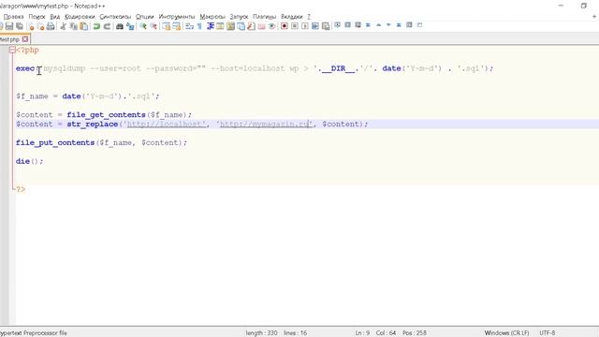Screen dimensions: 599x337
Task: Click the Replace toolbar icon
Action: (x=130, y=26)
